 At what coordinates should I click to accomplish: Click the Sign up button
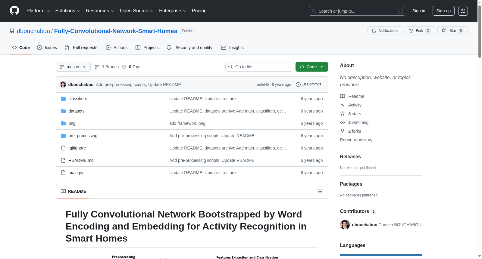tap(443, 11)
